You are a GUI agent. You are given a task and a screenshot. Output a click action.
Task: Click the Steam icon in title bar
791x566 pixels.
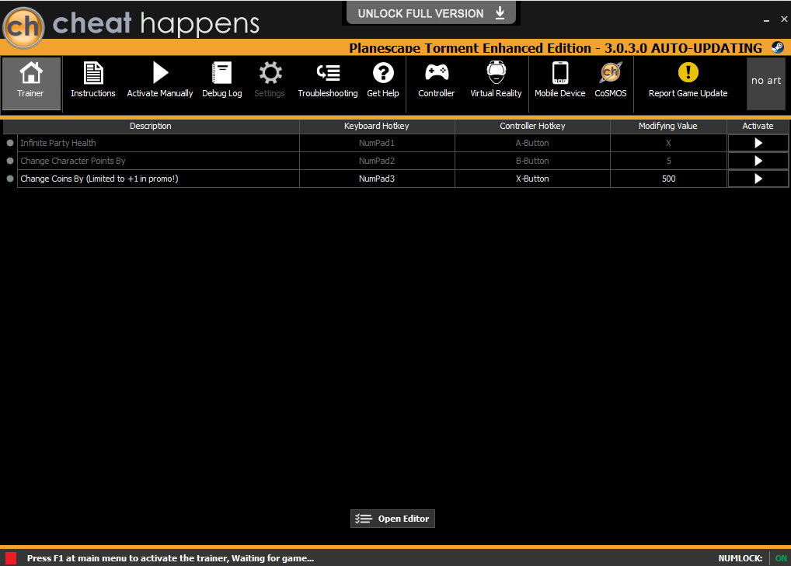tap(777, 47)
